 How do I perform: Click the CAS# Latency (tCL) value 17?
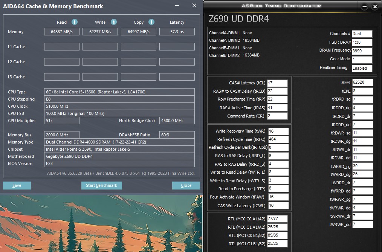(x=277, y=83)
